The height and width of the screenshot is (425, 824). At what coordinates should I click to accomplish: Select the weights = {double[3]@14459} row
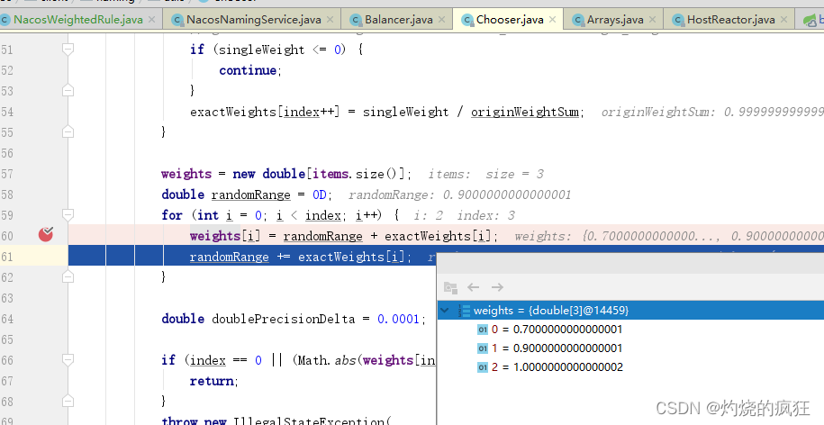pyautogui.click(x=630, y=311)
